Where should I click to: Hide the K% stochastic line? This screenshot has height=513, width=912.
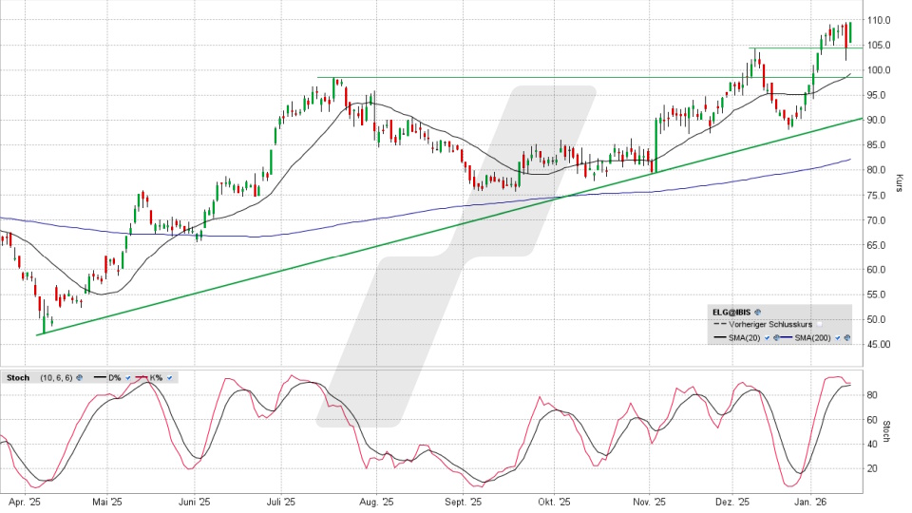click(170, 378)
